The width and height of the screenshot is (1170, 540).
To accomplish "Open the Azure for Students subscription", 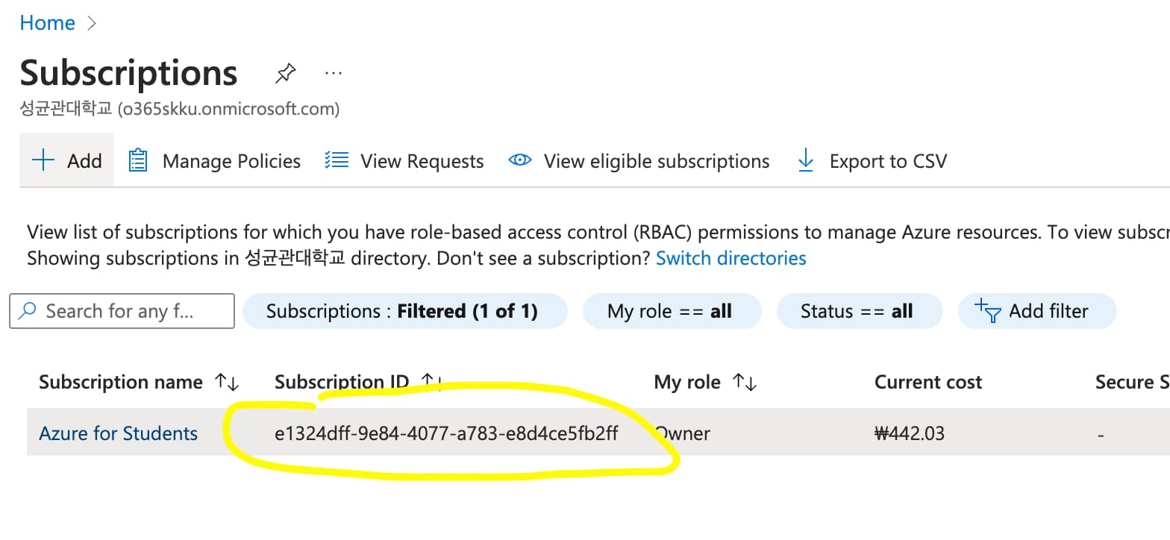I will point(117,433).
